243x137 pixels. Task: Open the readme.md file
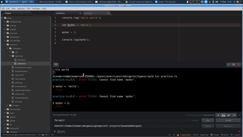coord(19,94)
